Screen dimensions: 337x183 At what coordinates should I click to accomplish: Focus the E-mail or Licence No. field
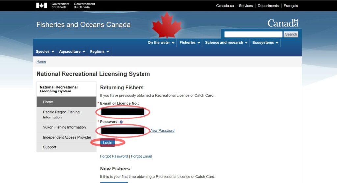click(123, 112)
